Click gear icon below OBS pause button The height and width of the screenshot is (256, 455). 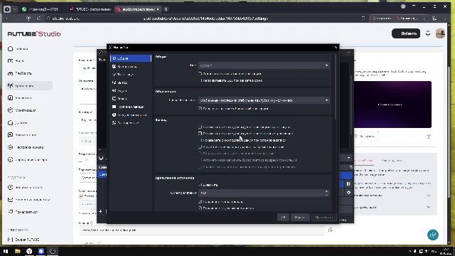click(x=348, y=193)
